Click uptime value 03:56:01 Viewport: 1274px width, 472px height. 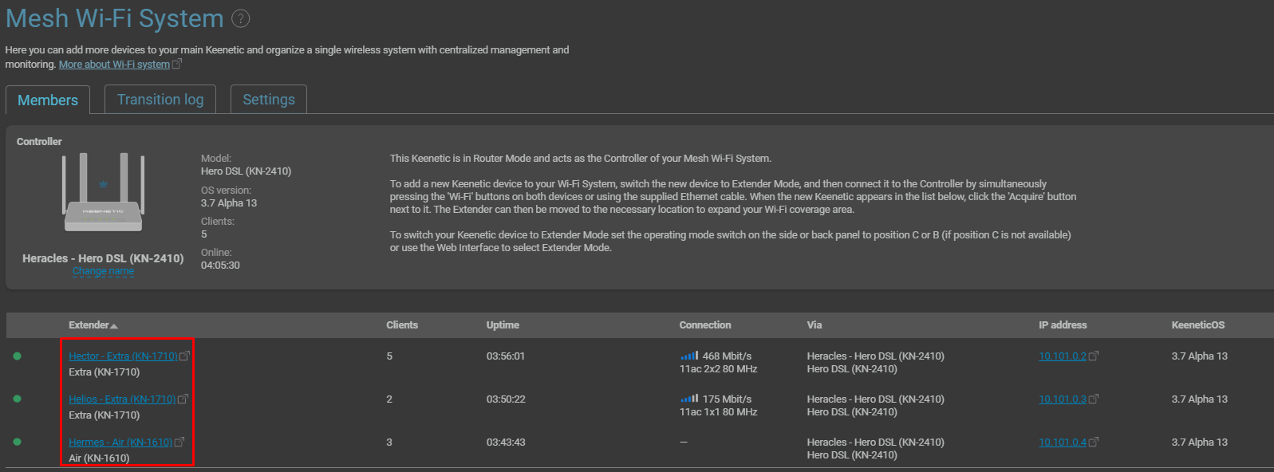pos(506,356)
